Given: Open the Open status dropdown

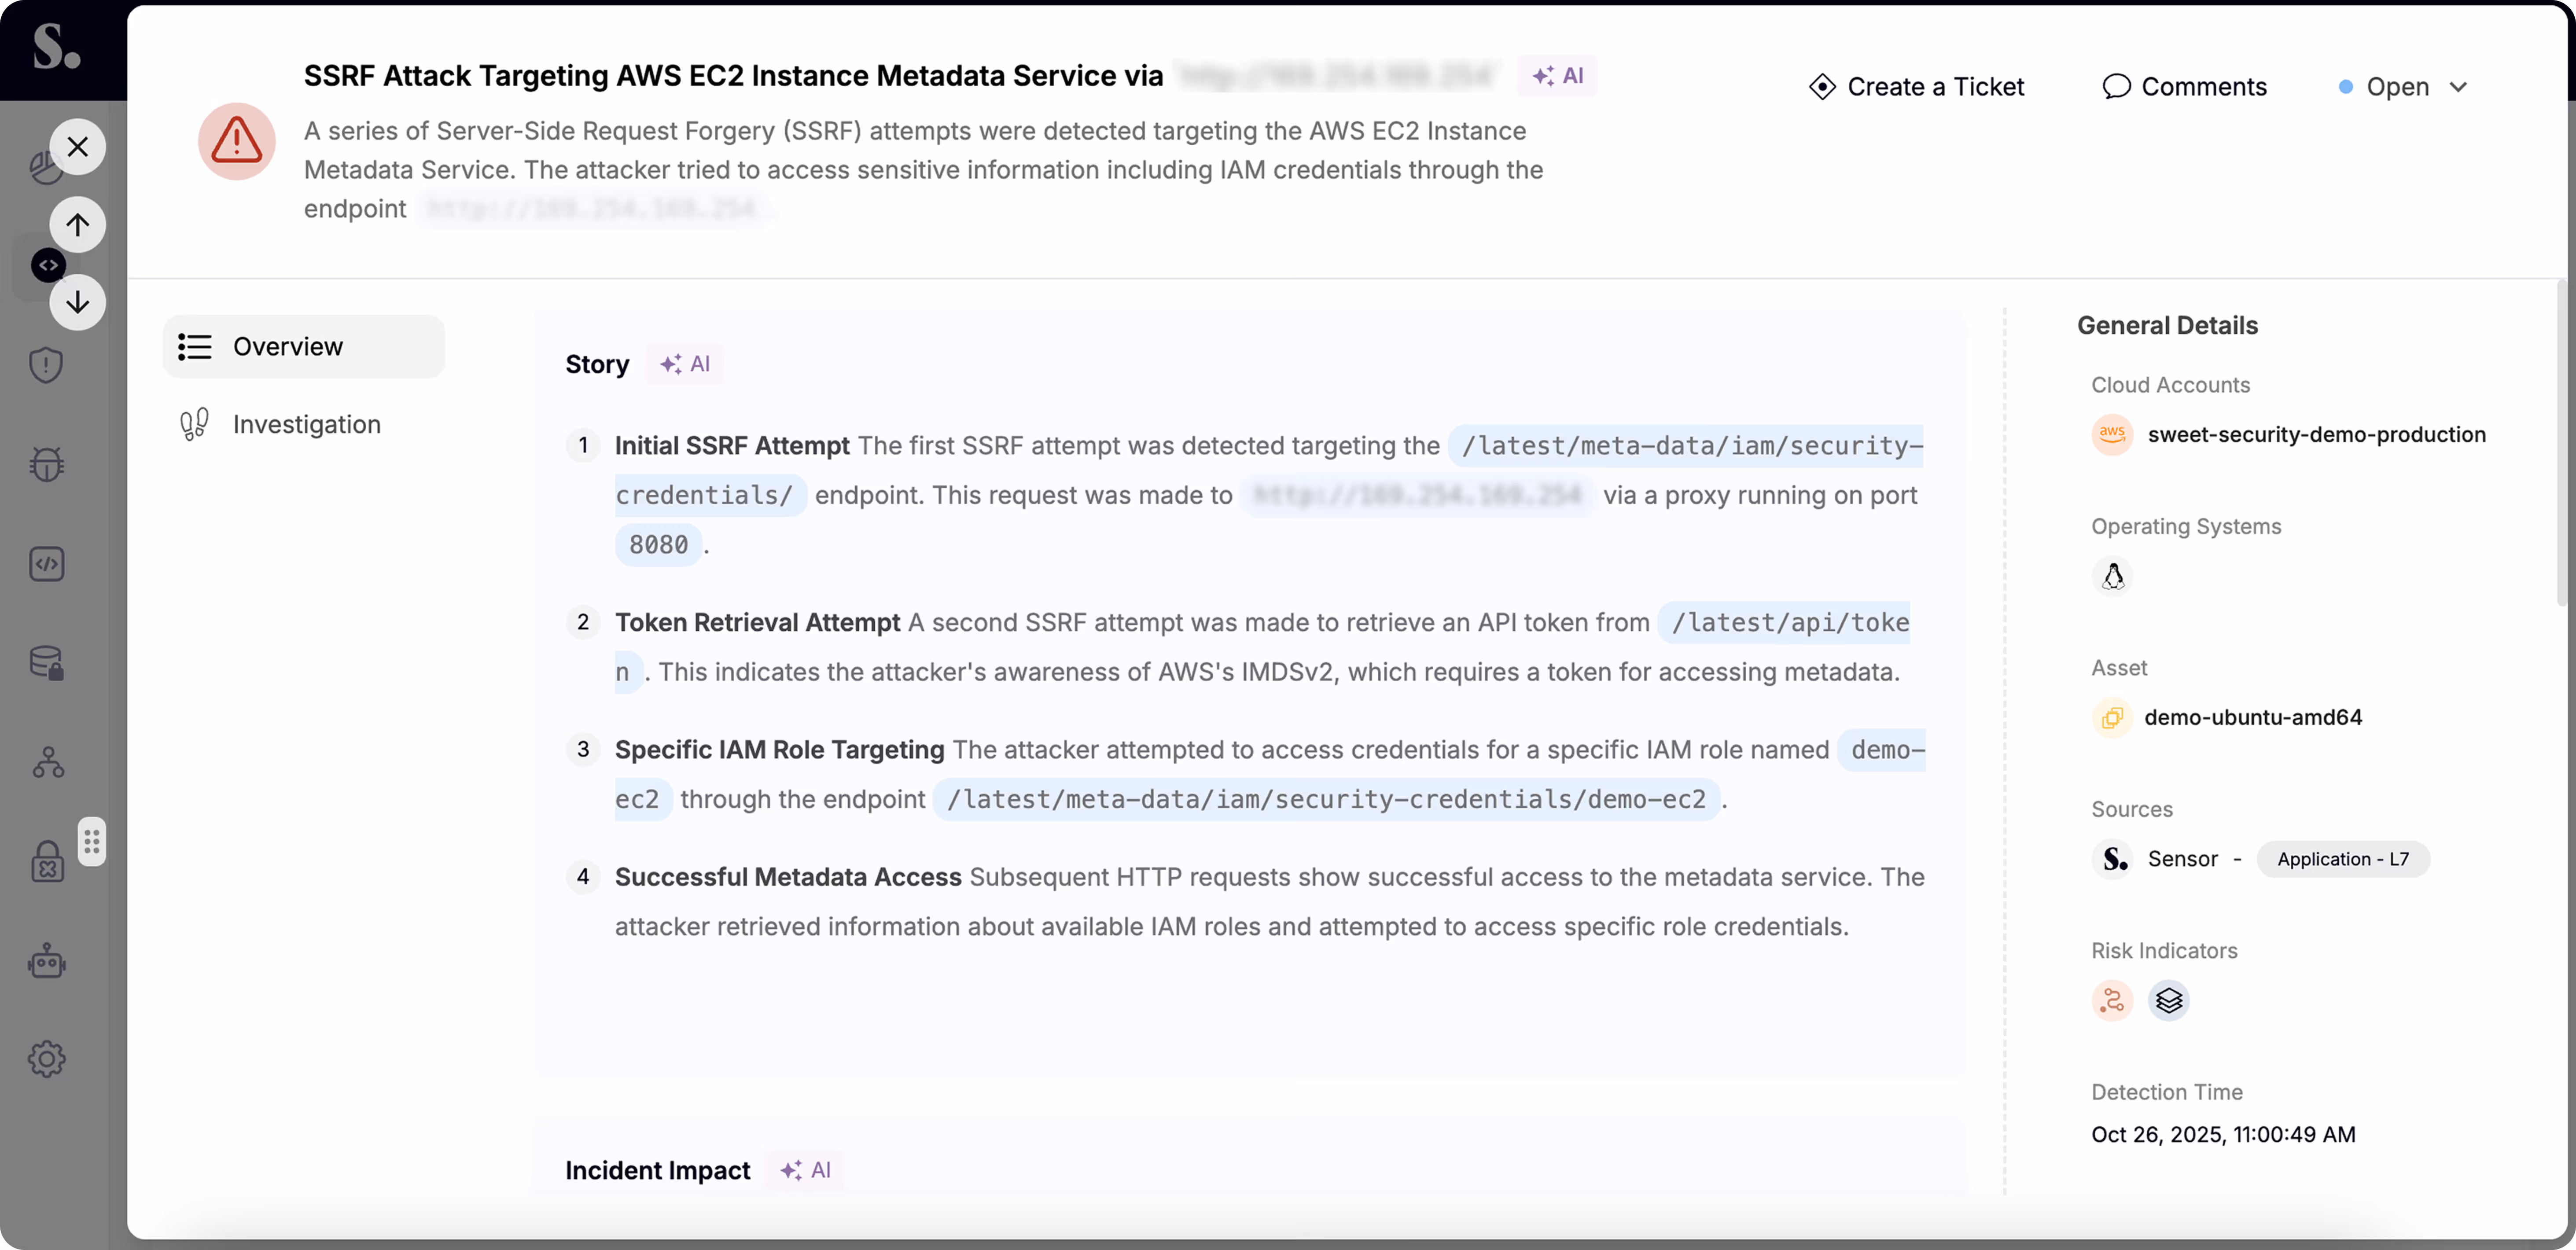Looking at the screenshot, I should (x=2397, y=87).
